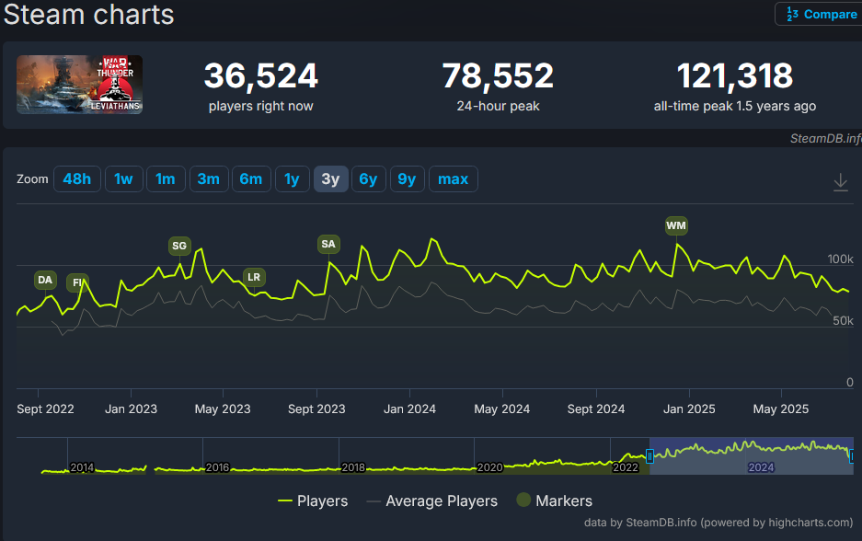
Task: Click the May 2024 axis label
Action: [x=502, y=409]
